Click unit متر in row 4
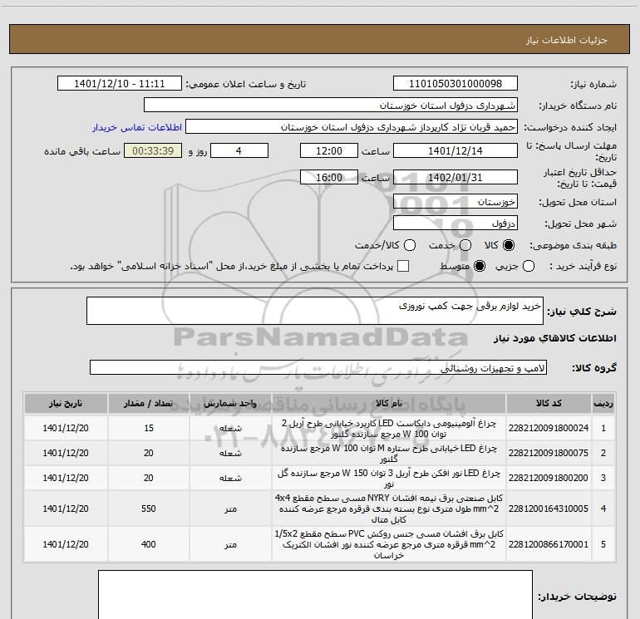Screen dimensions: 640x619 (x=230, y=508)
